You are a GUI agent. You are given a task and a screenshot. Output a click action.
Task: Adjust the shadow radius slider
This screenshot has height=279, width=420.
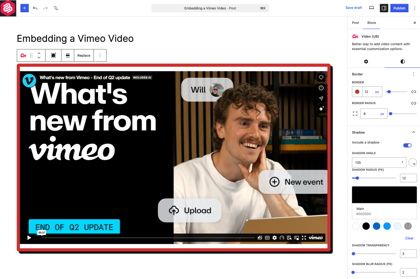(374, 178)
